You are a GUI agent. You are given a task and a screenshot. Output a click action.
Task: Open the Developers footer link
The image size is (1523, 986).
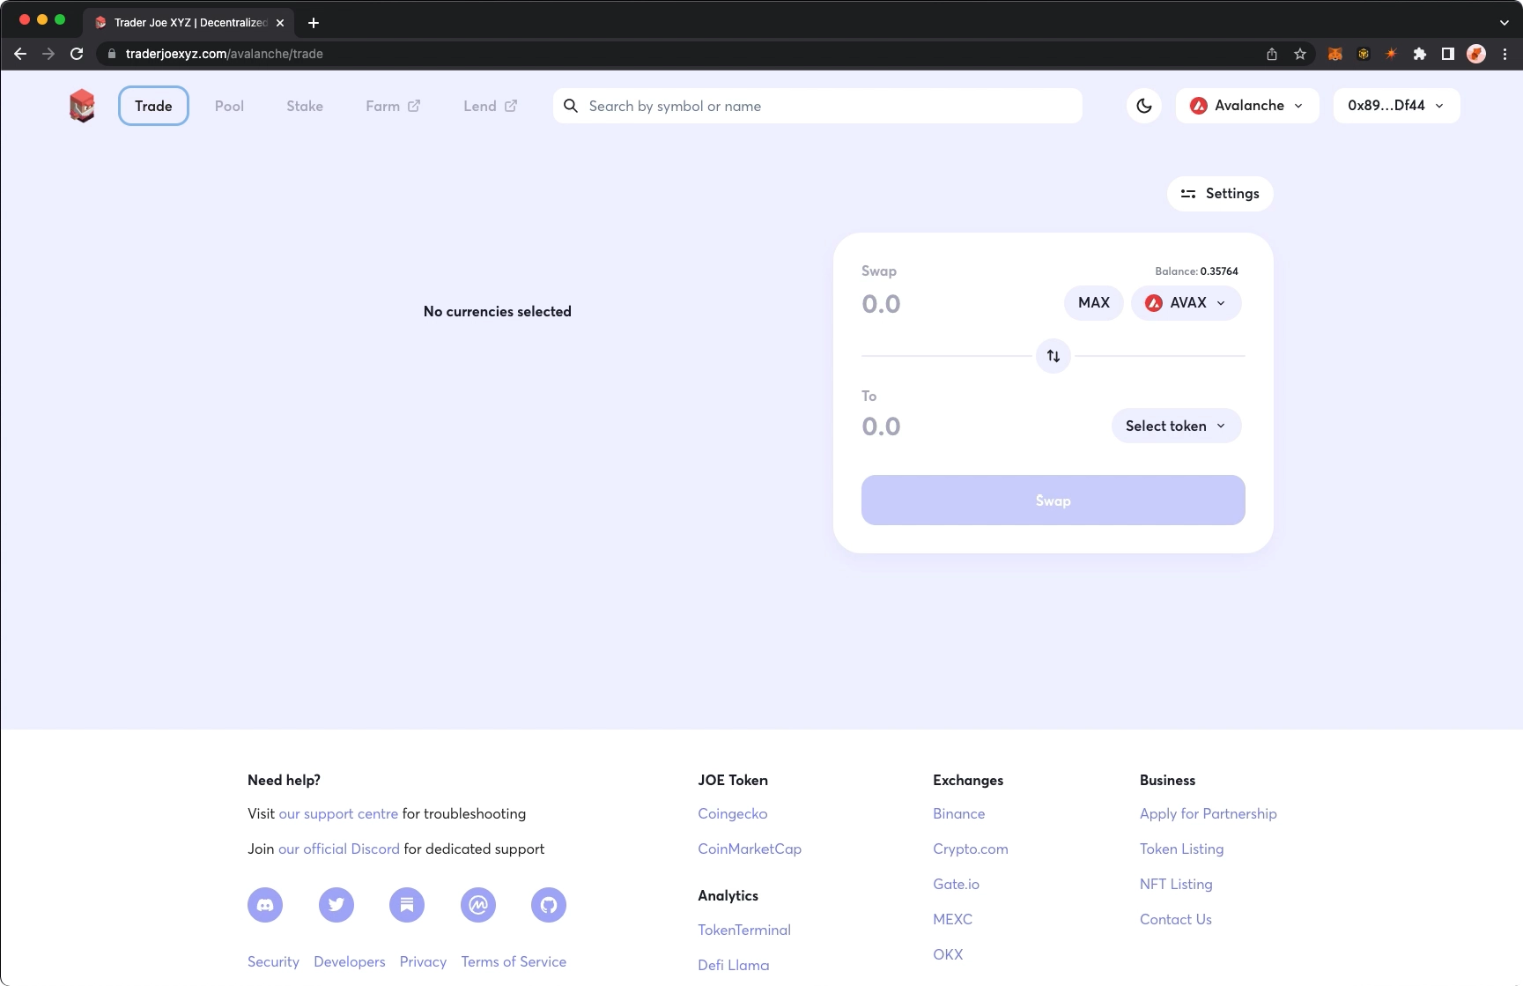click(350, 961)
